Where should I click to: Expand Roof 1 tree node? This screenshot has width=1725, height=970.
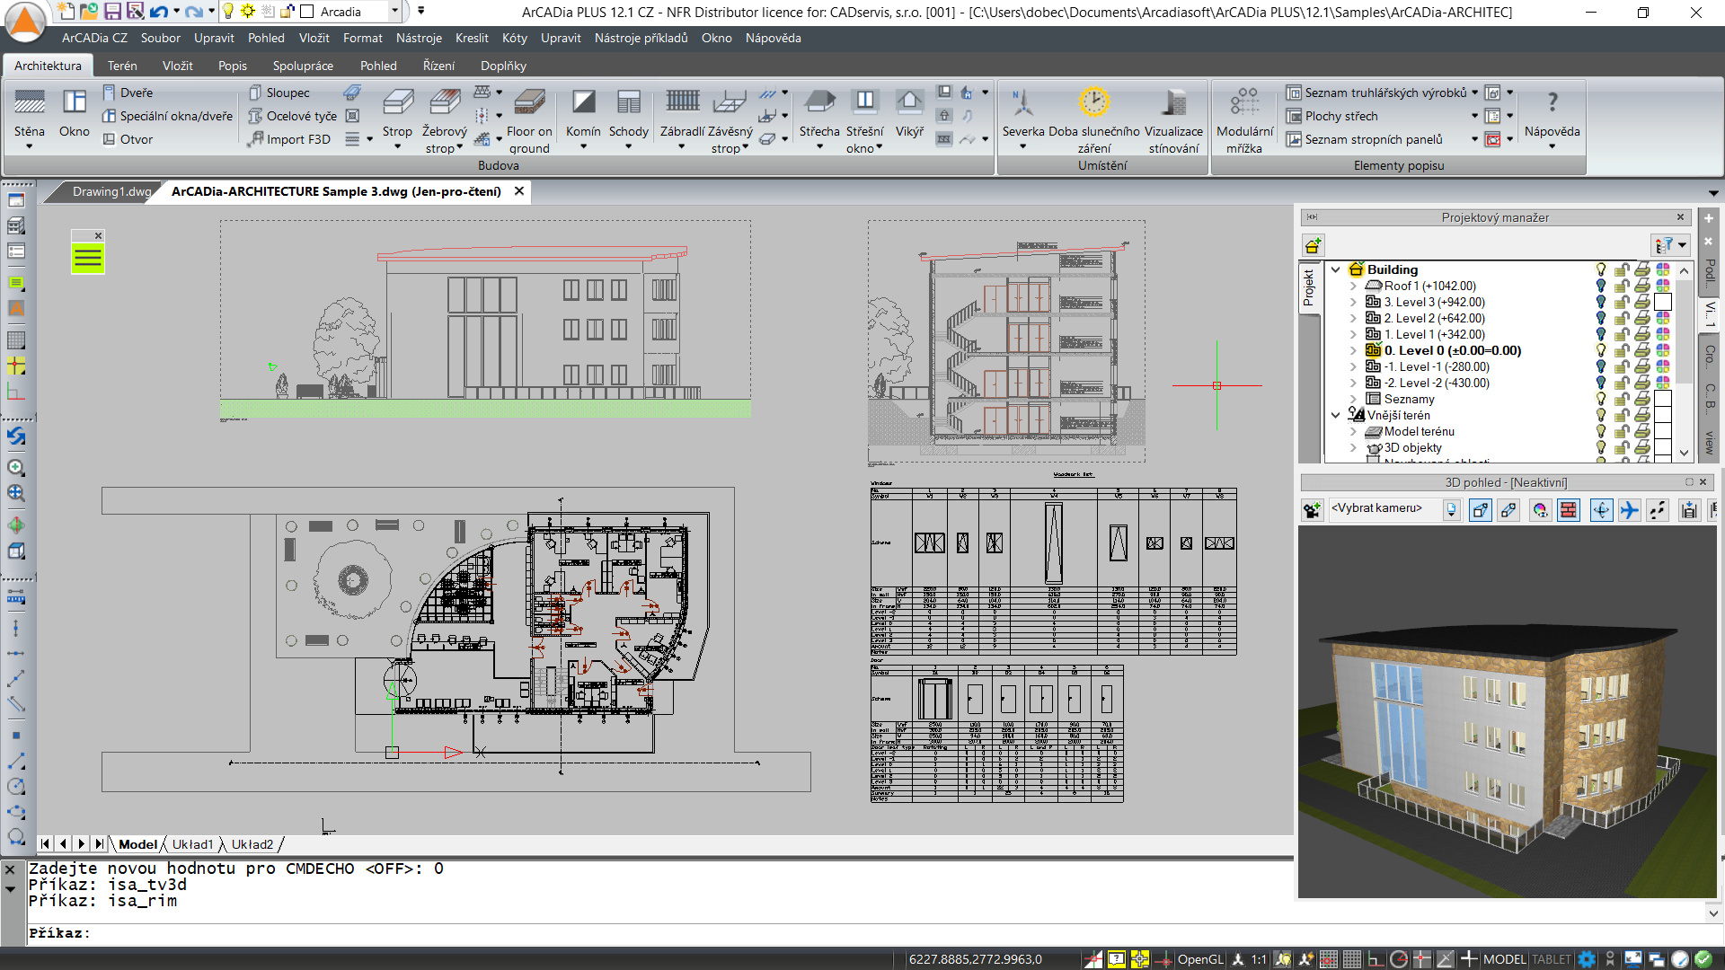click(1353, 286)
